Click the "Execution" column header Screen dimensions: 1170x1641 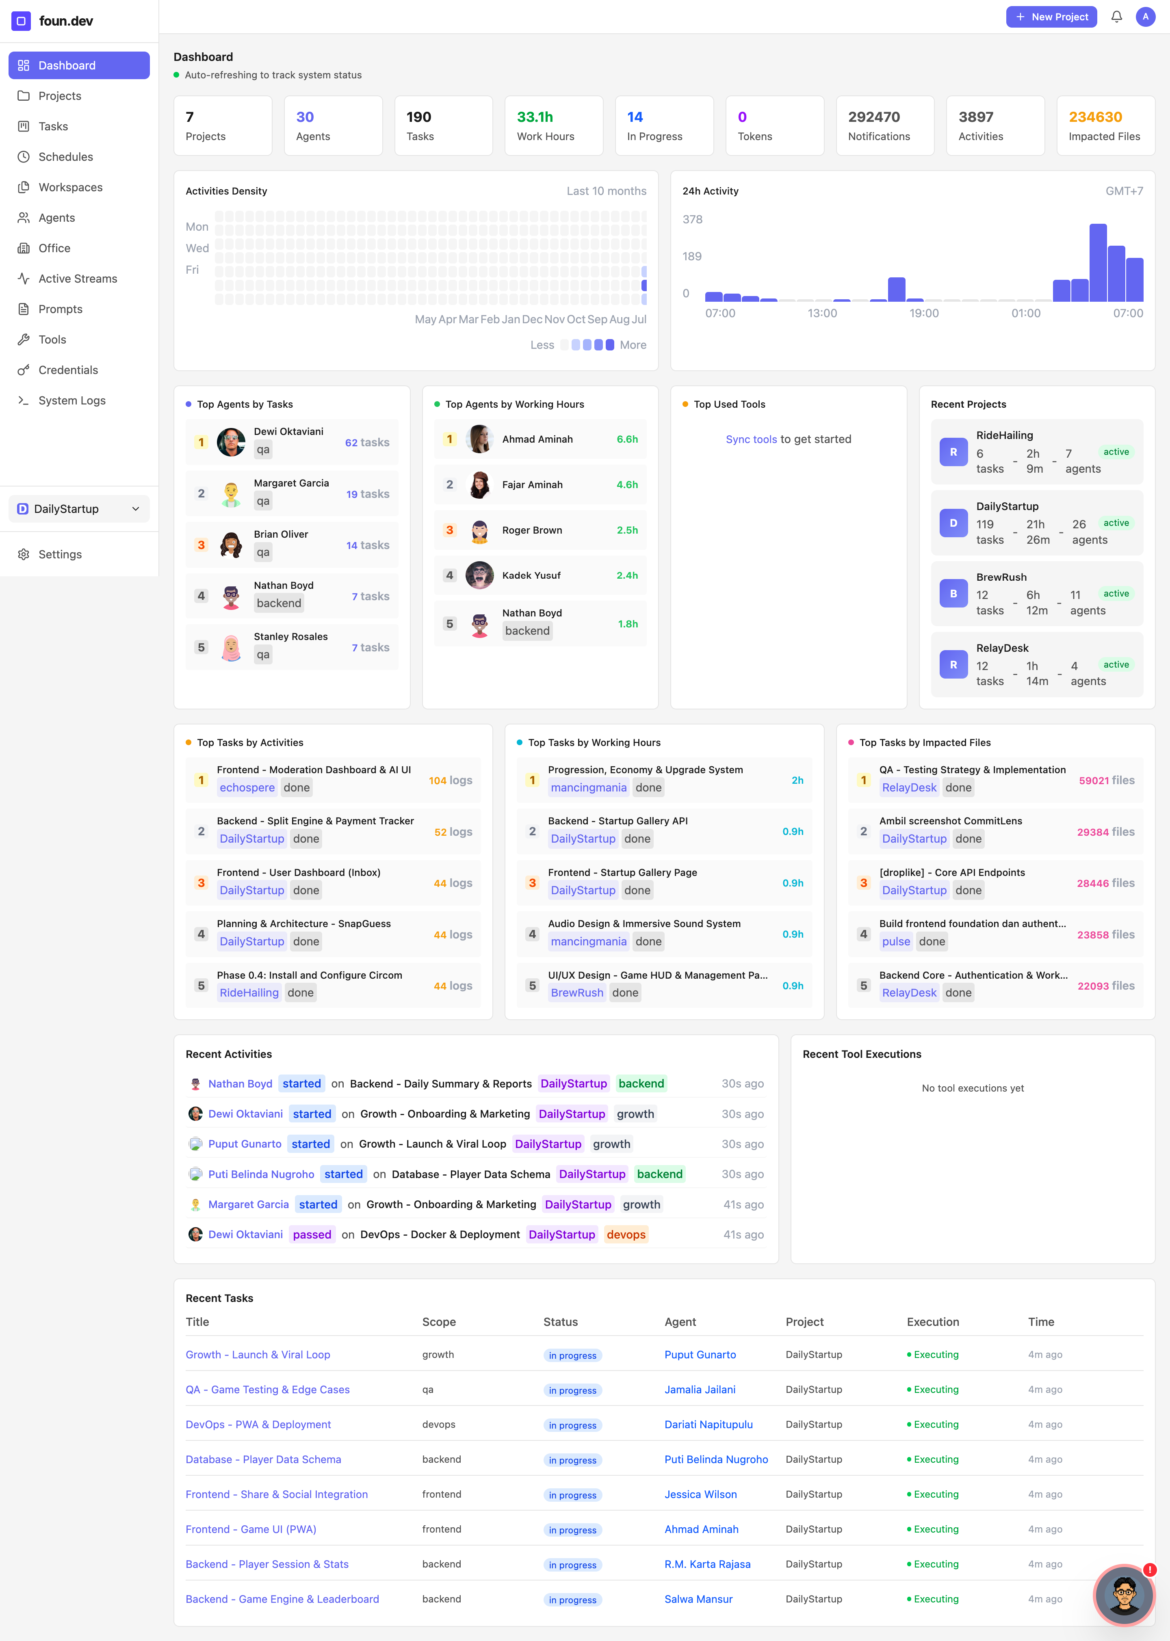[933, 1322]
